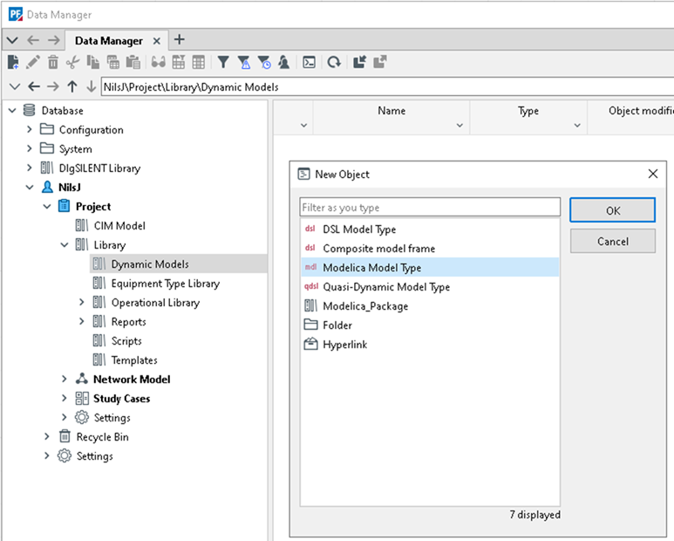Click the Import data icon
The width and height of the screenshot is (674, 541).
(x=359, y=62)
